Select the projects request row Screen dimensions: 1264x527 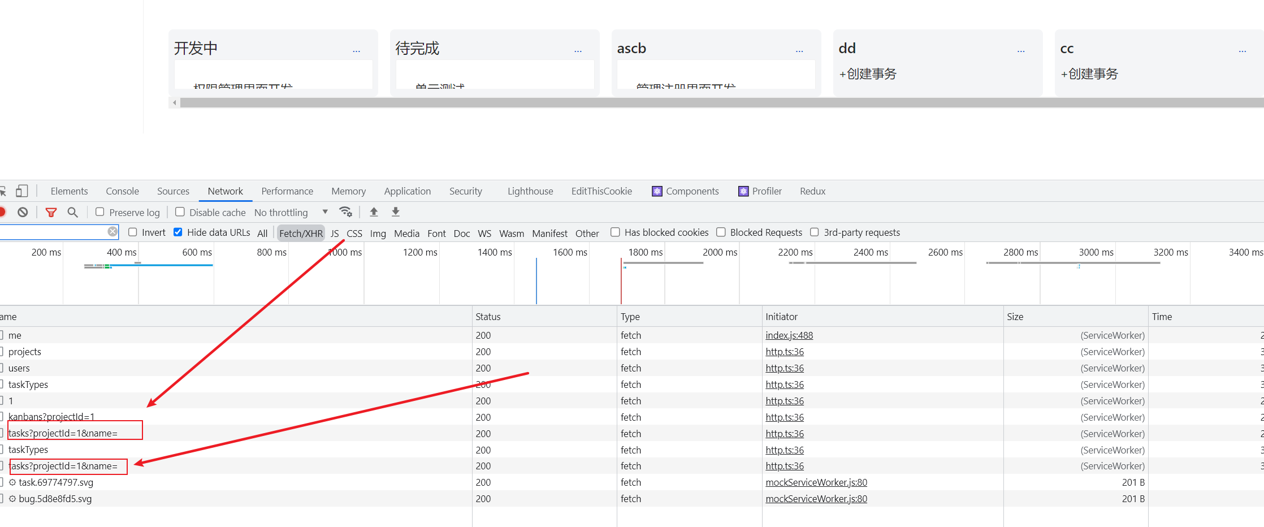(632, 352)
